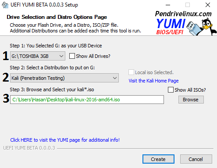Image resolution: width=217 pixels, height=168 pixels.
Task: Click the 'Step 1: You Selected G:' label
Action: [x=56, y=46]
